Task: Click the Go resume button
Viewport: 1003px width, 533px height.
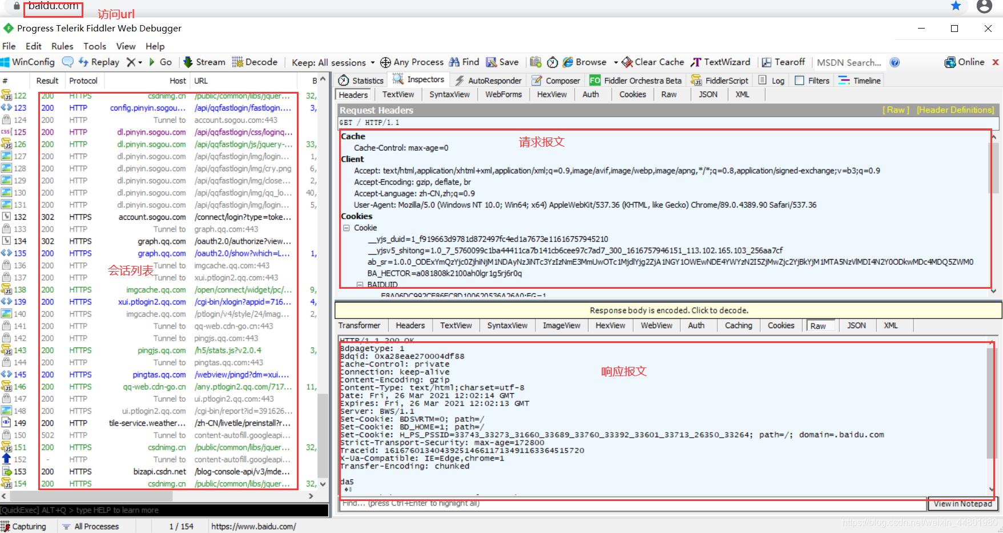Action: 160,62
